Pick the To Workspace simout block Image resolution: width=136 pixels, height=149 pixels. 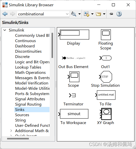[x=73, y=114]
